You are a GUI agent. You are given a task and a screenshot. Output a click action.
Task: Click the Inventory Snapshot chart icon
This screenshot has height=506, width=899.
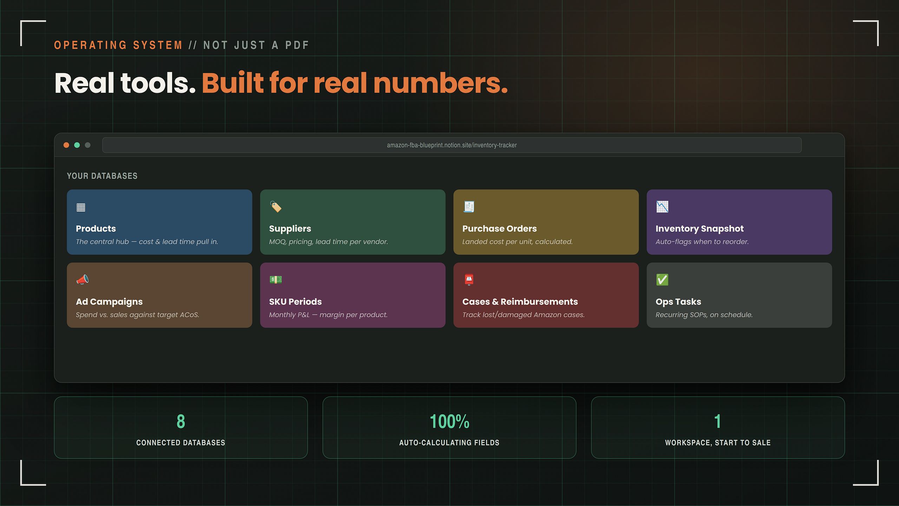point(662,207)
